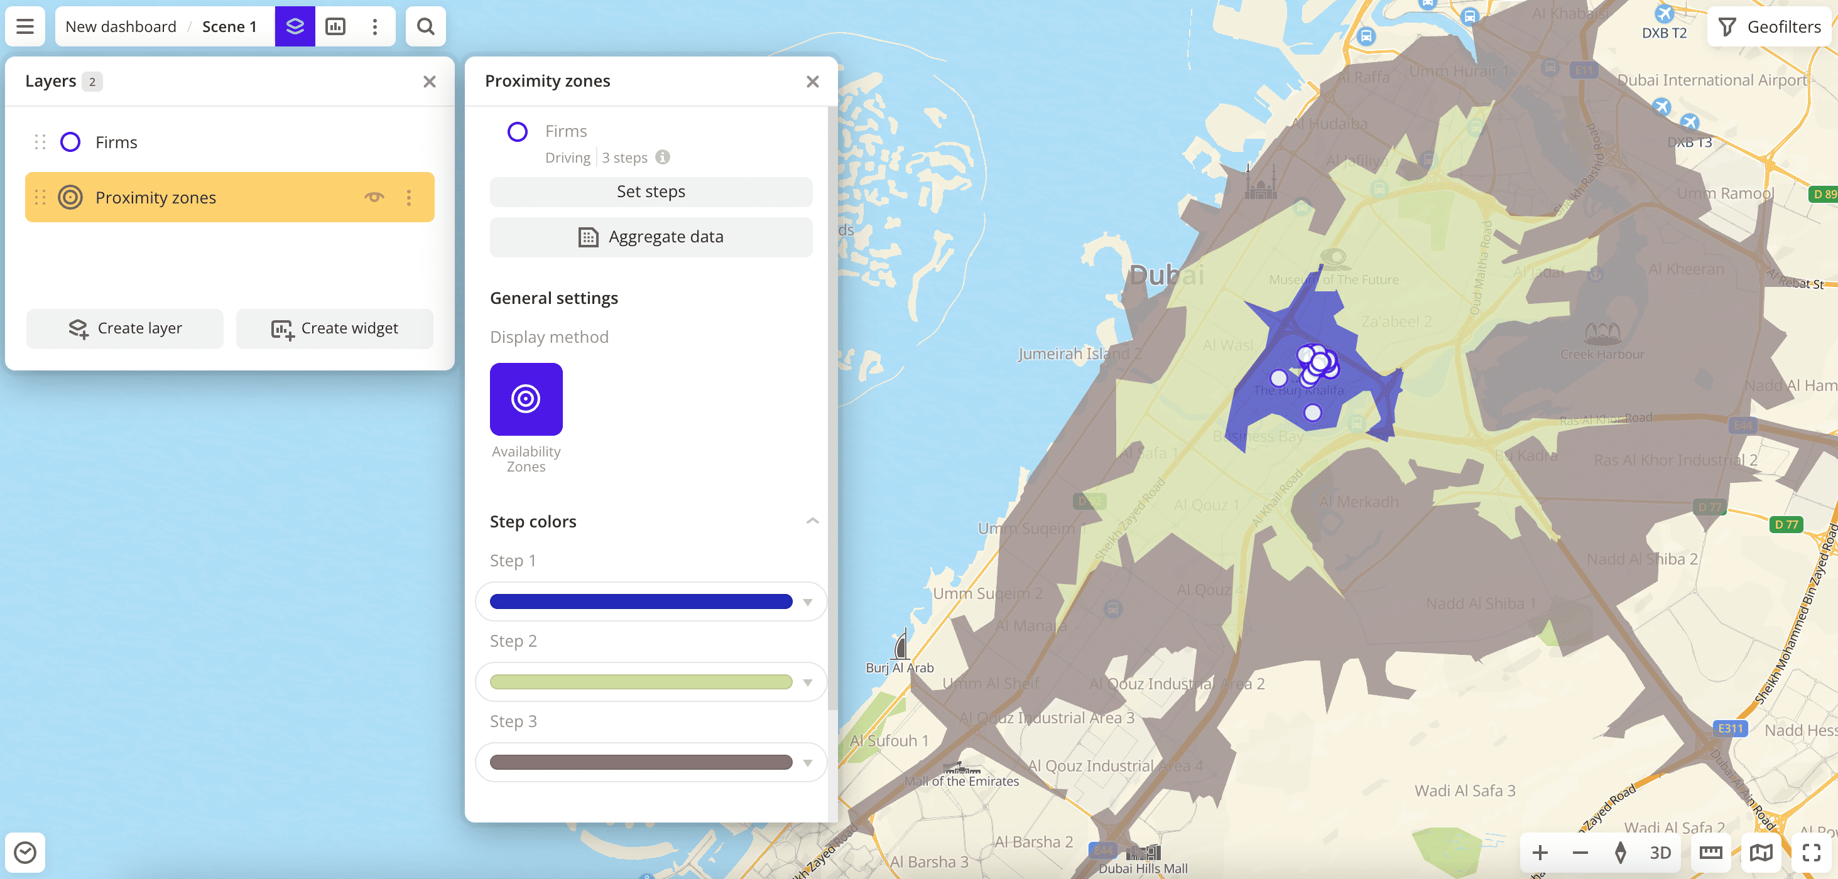Image resolution: width=1838 pixels, height=879 pixels.
Task: Enter fullscreen mode via the bottom-right icon
Action: [1810, 853]
